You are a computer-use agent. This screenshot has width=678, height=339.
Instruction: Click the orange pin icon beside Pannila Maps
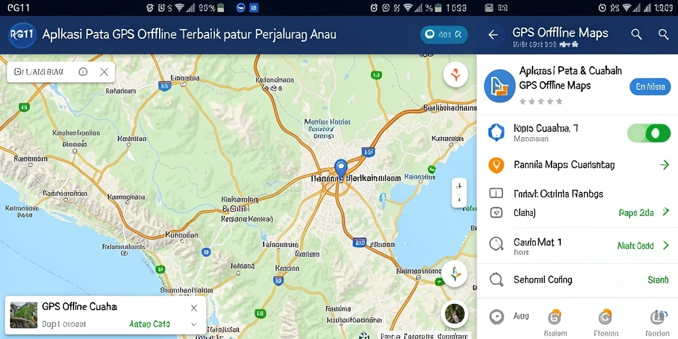496,165
